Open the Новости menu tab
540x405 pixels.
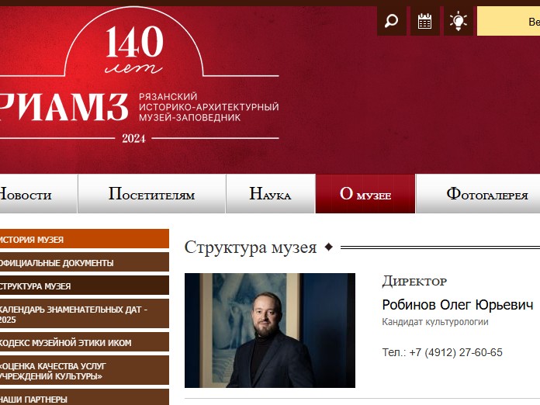38,193
